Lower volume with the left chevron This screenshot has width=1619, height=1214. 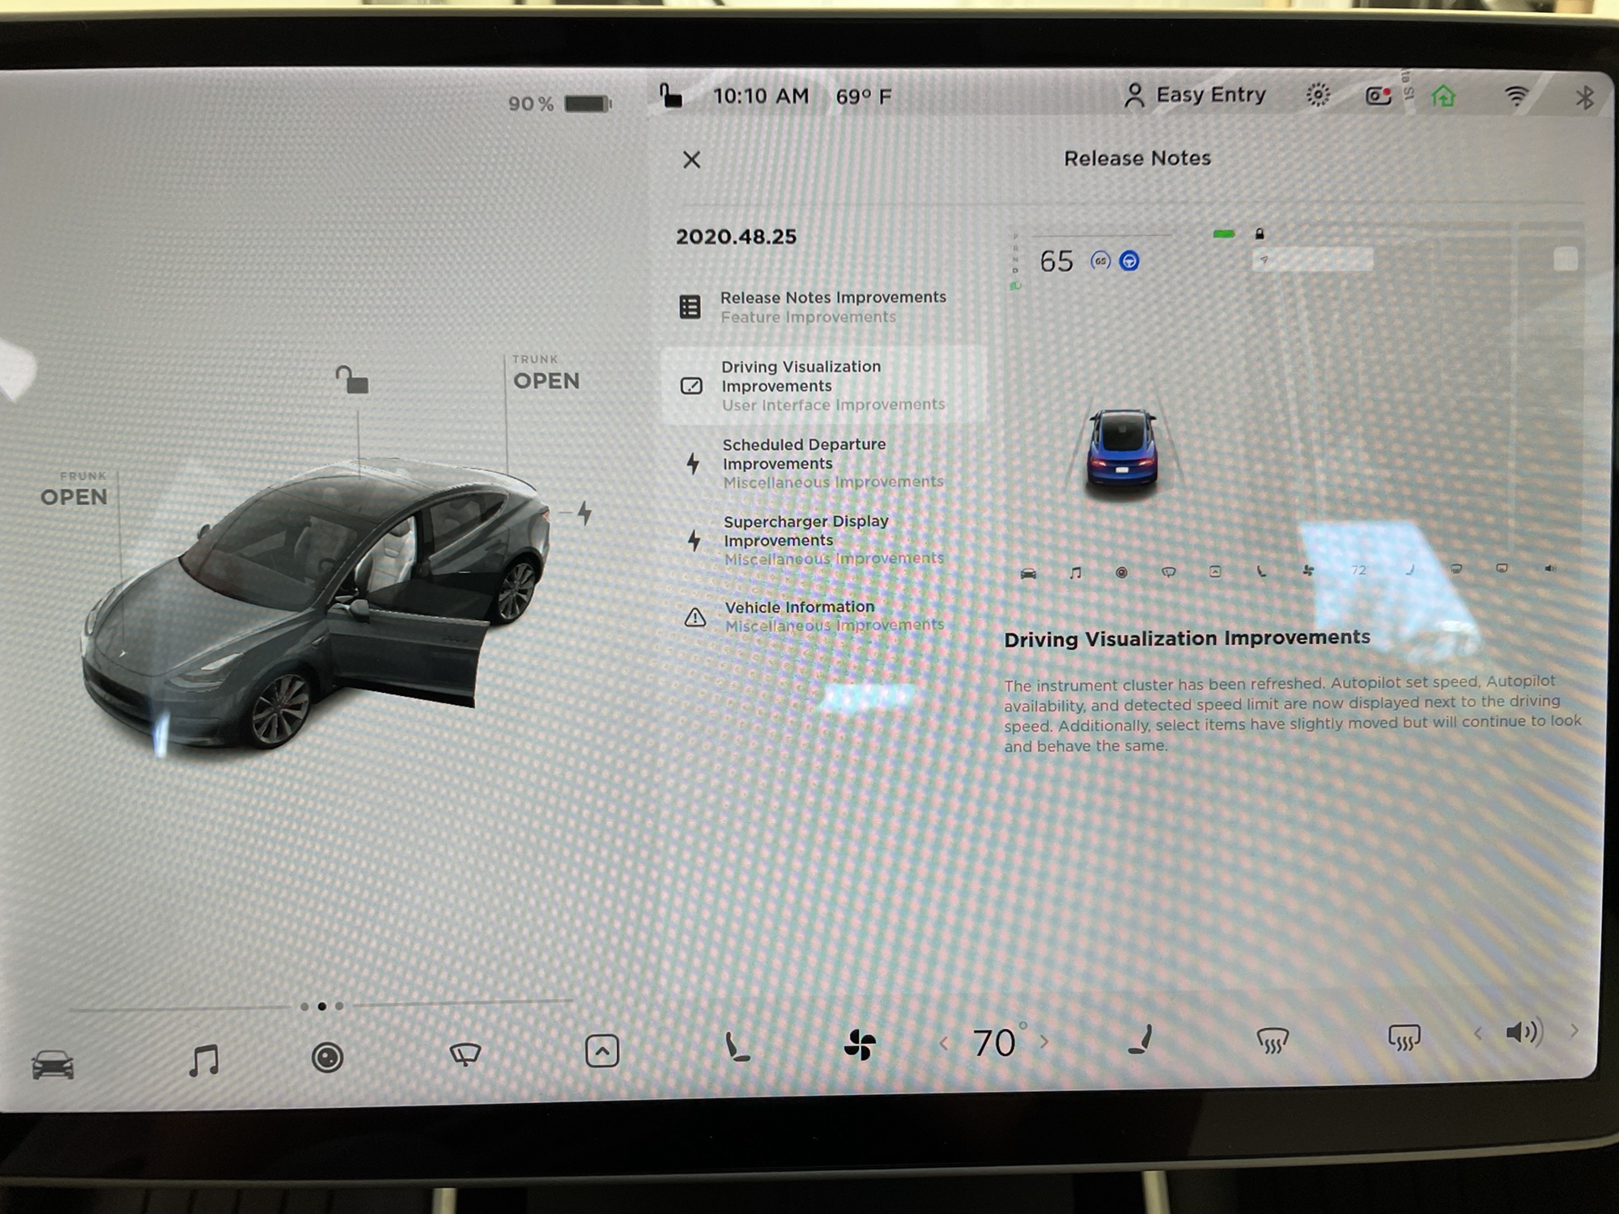[x=1478, y=1033]
